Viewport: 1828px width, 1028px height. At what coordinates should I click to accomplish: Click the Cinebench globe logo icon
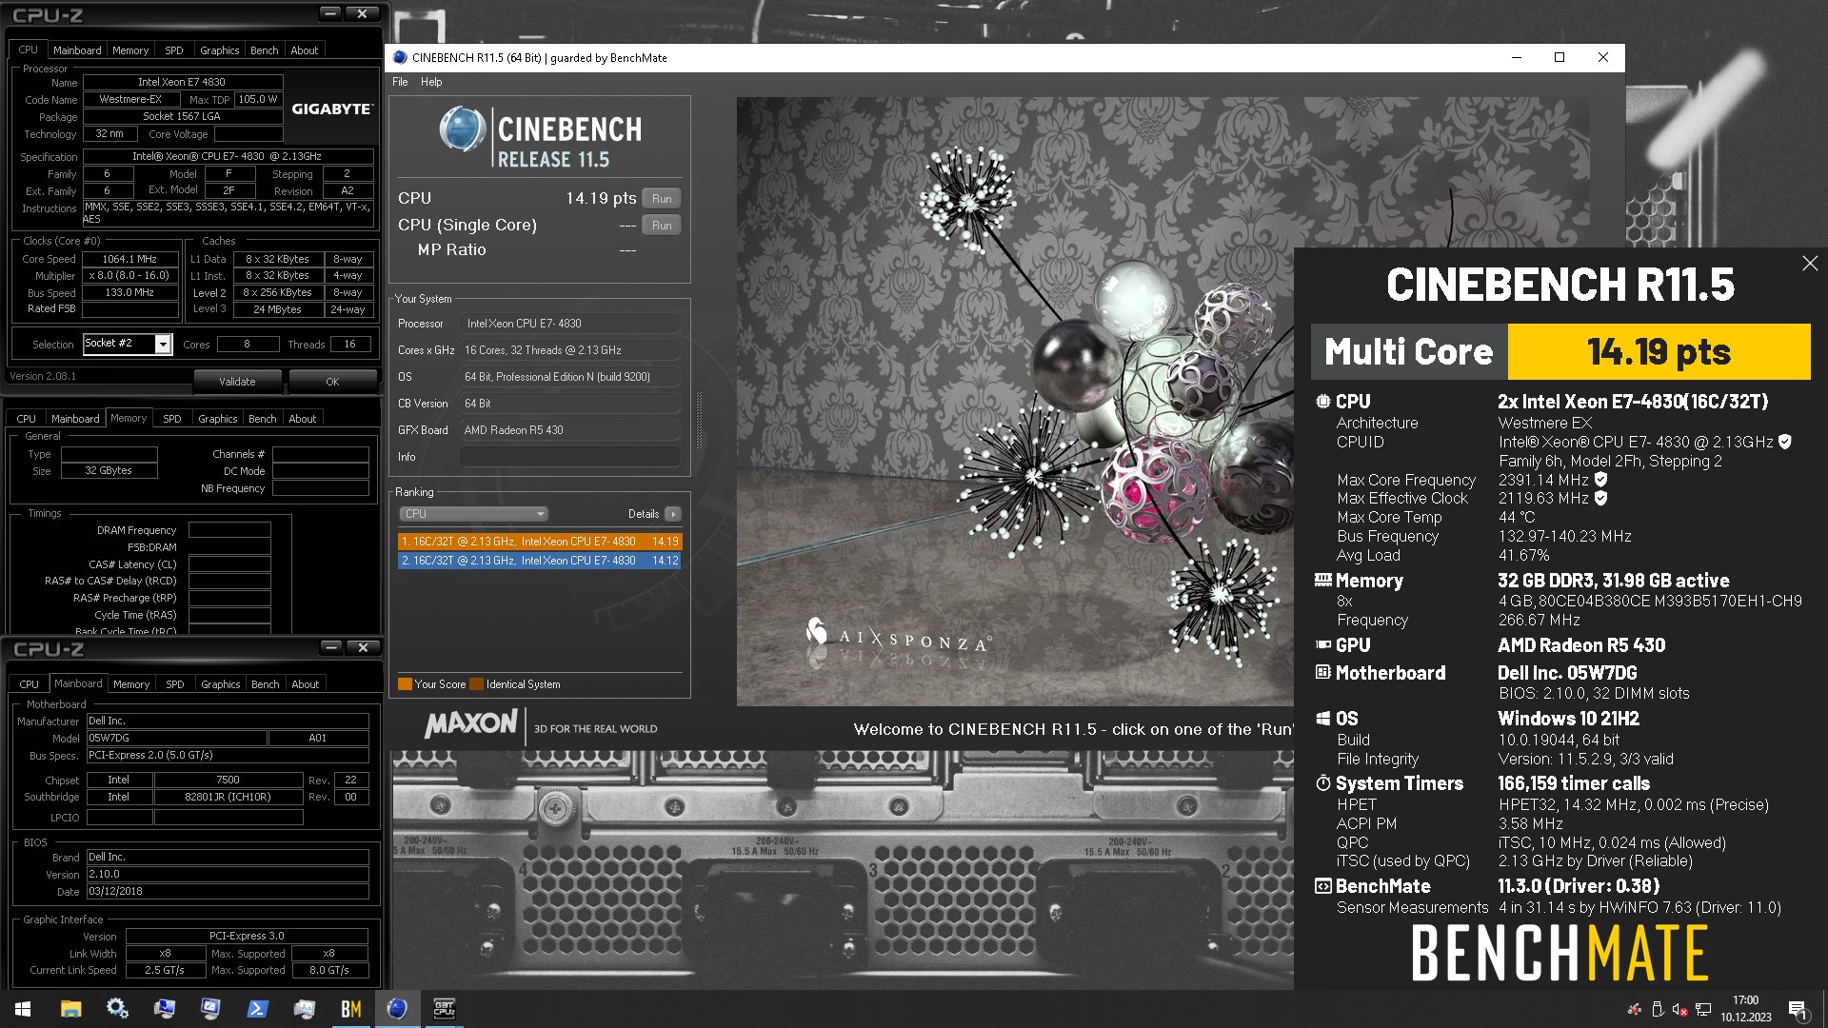[x=463, y=129]
